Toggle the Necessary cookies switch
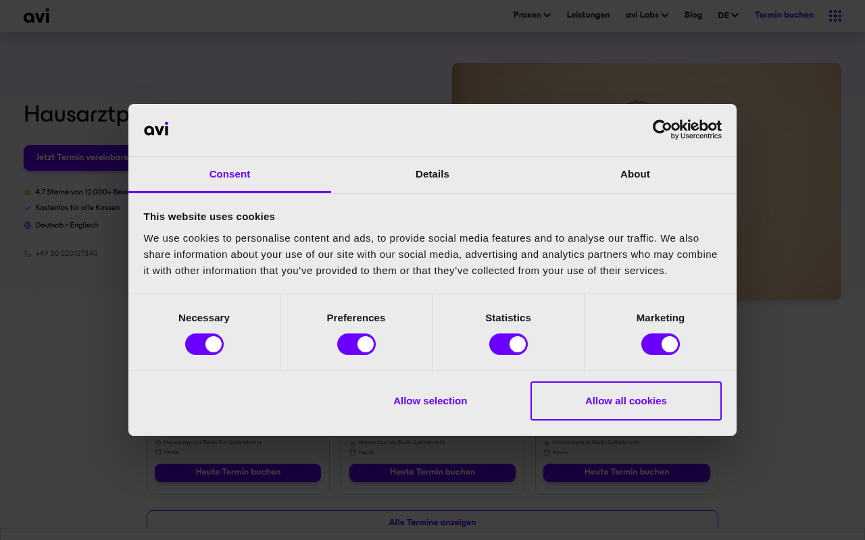The height and width of the screenshot is (540, 865). (204, 344)
